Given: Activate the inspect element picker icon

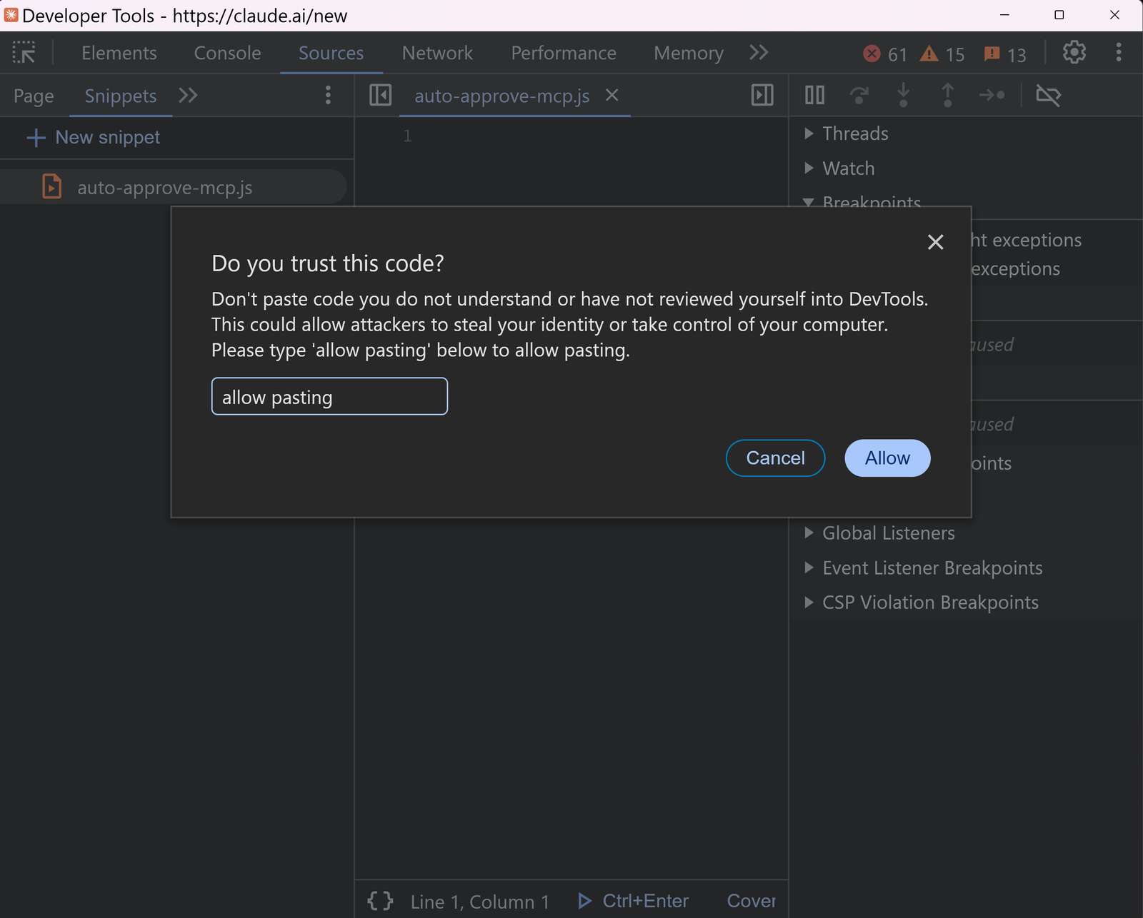Looking at the screenshot, I should [x=24, y=53].
